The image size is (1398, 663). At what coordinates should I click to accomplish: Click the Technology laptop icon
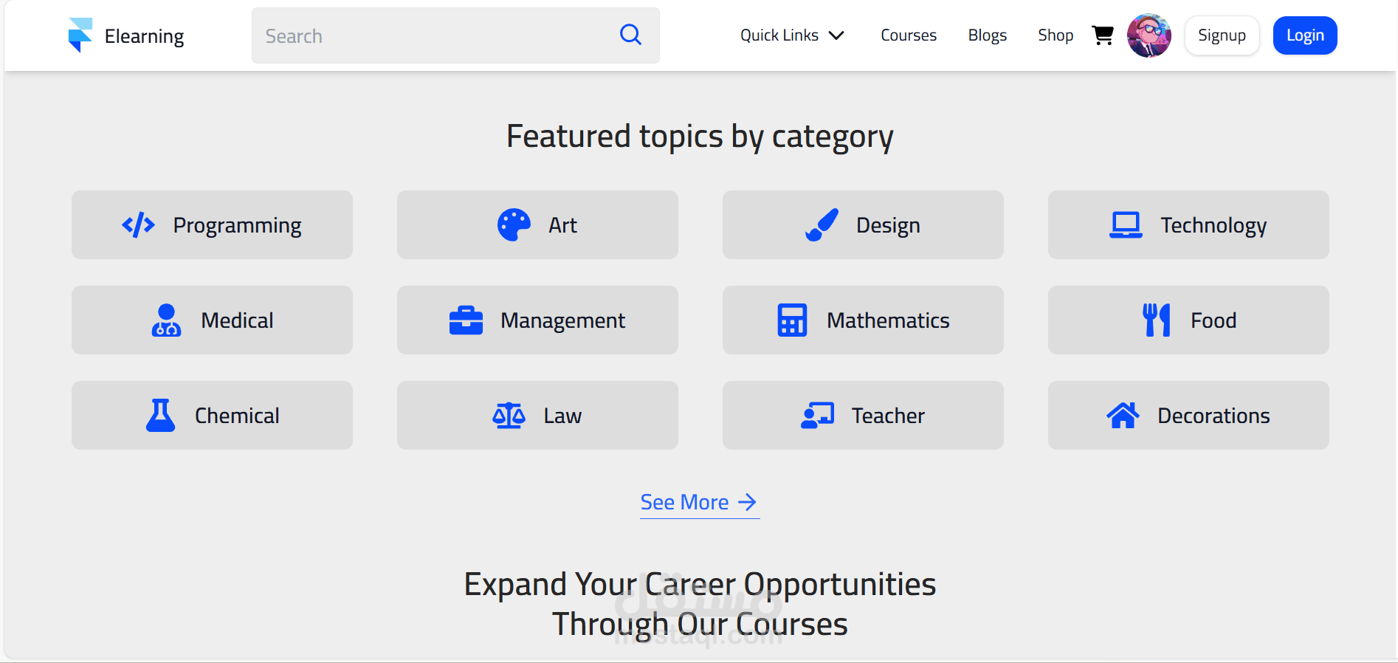[1126, 225]
